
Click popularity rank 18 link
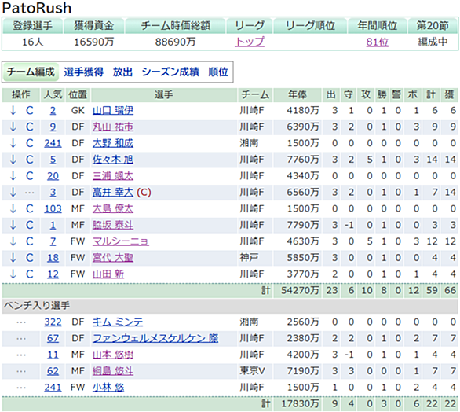(x=53, y=258)
